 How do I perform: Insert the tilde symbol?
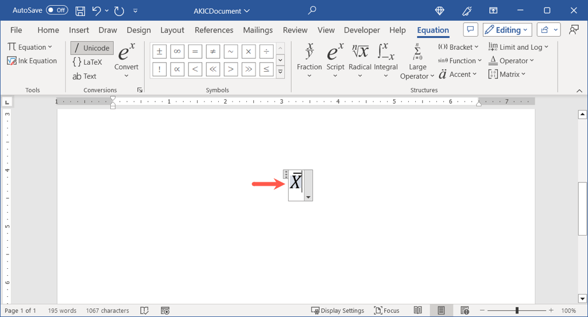click(x=231, y=52)
